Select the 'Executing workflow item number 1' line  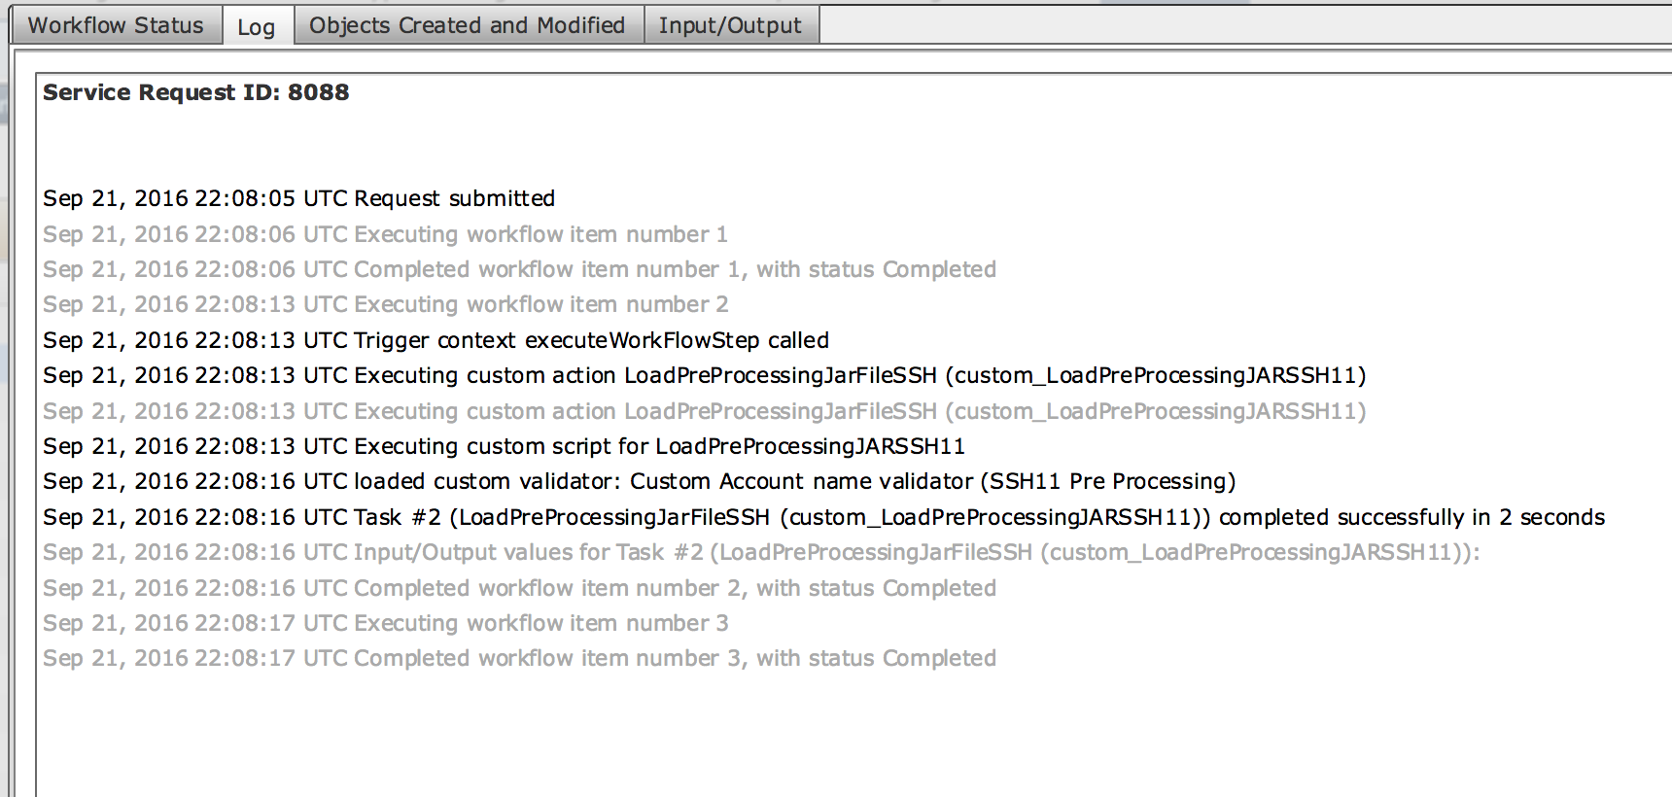(x=385, y=234)
